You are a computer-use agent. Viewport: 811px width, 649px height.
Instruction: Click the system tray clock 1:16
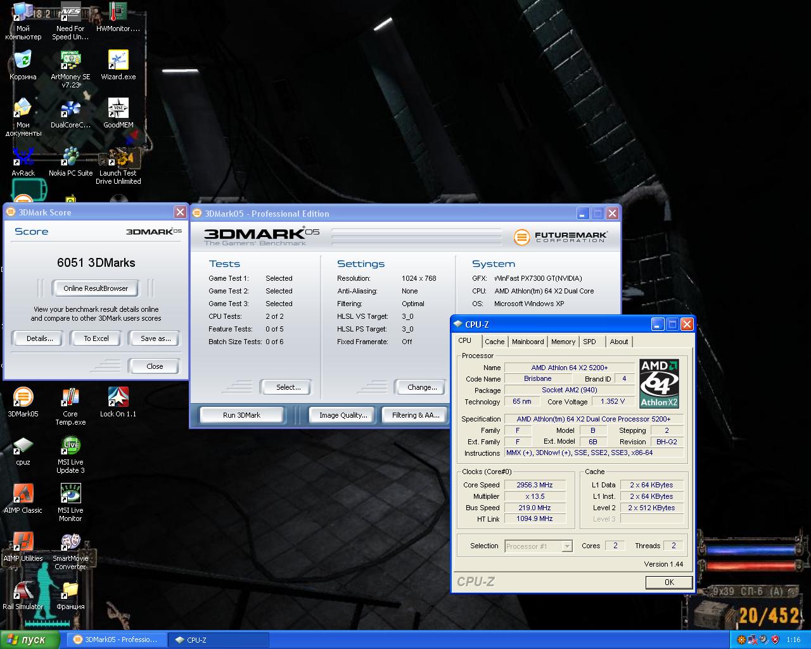[793, 640]
